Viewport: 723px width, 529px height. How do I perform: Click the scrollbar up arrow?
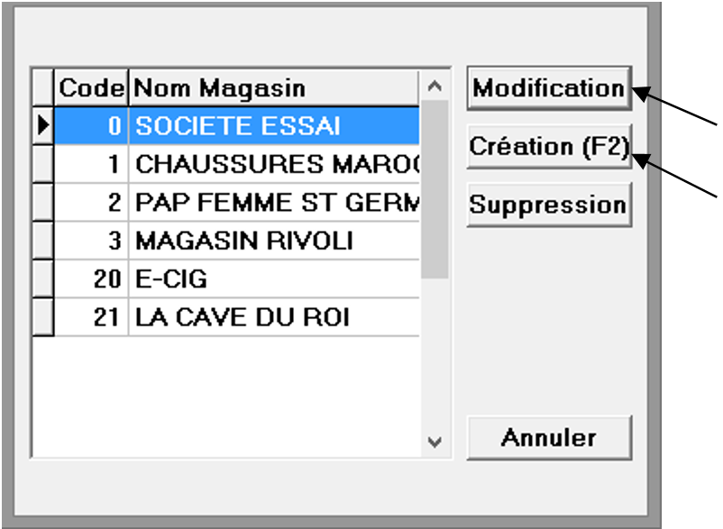[x=435, y=87]
